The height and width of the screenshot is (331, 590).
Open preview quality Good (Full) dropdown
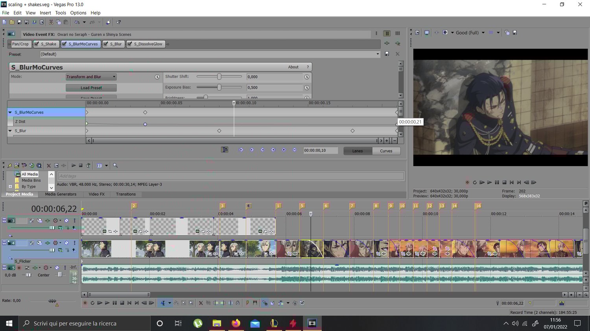(x=483, y=33)
